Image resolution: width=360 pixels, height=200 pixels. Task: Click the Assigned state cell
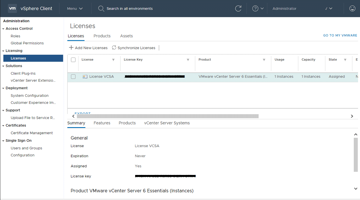[x=337, y=77]
